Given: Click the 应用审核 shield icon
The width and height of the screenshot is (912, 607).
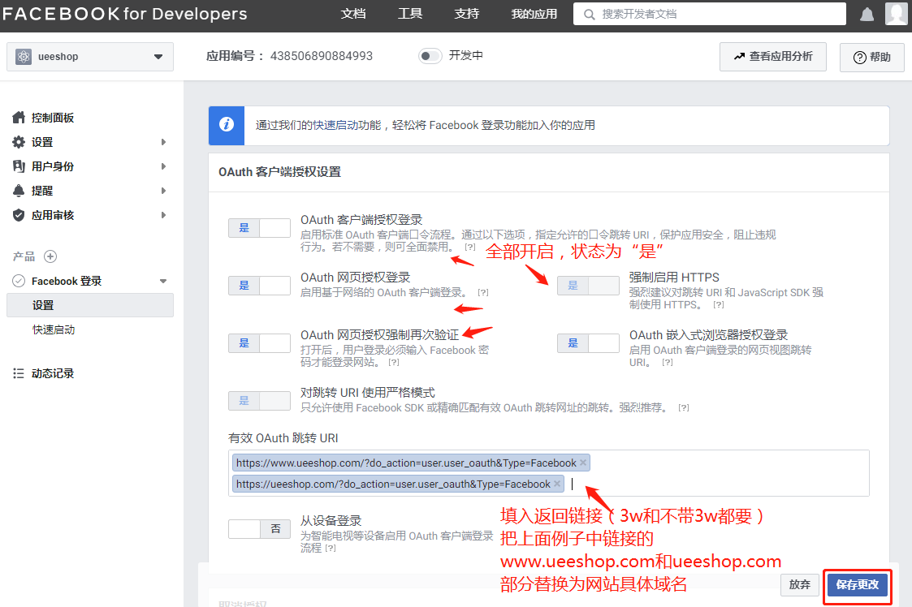Looking at the screenshot, I should click(19, 215).
